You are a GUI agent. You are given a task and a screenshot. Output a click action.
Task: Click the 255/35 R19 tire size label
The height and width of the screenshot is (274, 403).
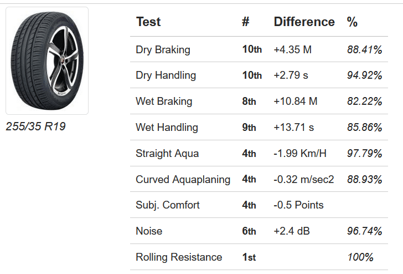pos(35,126)
